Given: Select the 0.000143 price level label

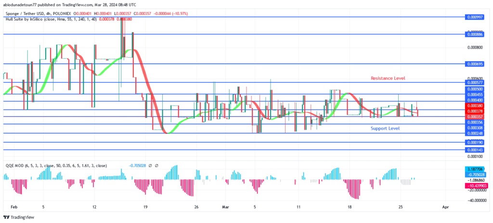Looking at the screenshot, I should (474, 150).
